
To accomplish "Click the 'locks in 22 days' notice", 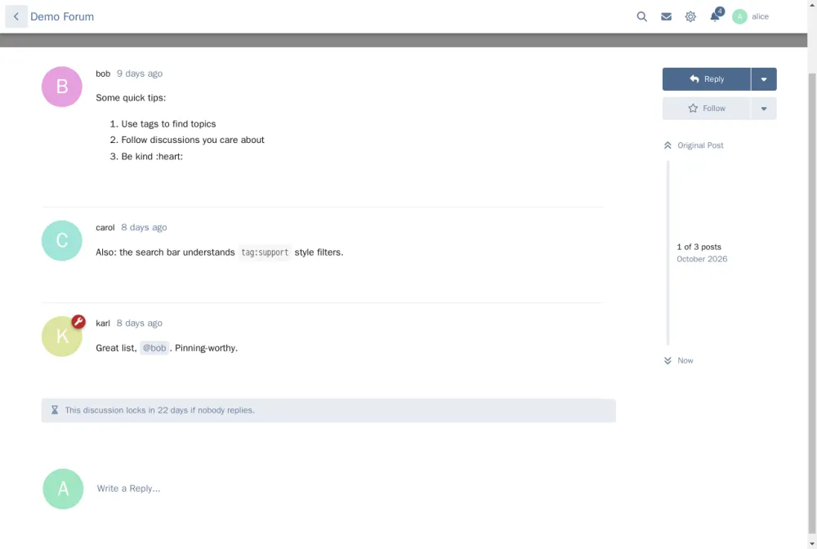I will (x=328, y=410).
